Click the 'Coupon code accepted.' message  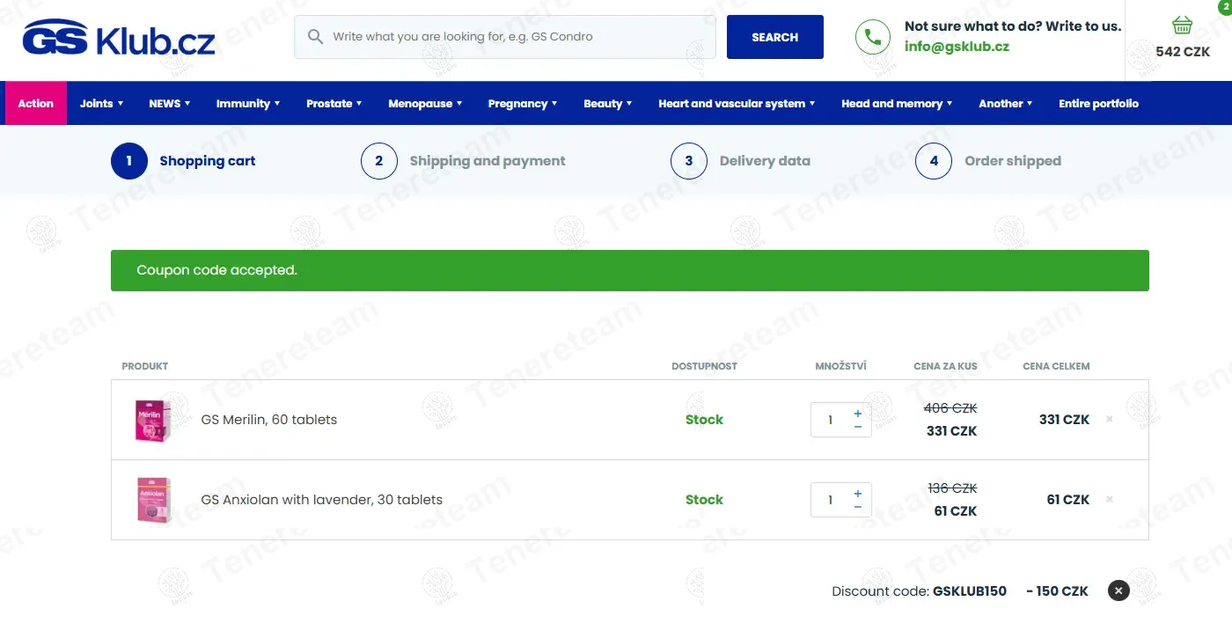coord(217,270)
